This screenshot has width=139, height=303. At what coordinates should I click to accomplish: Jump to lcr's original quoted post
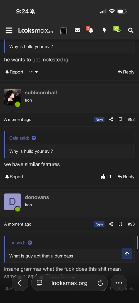[30, 243]
